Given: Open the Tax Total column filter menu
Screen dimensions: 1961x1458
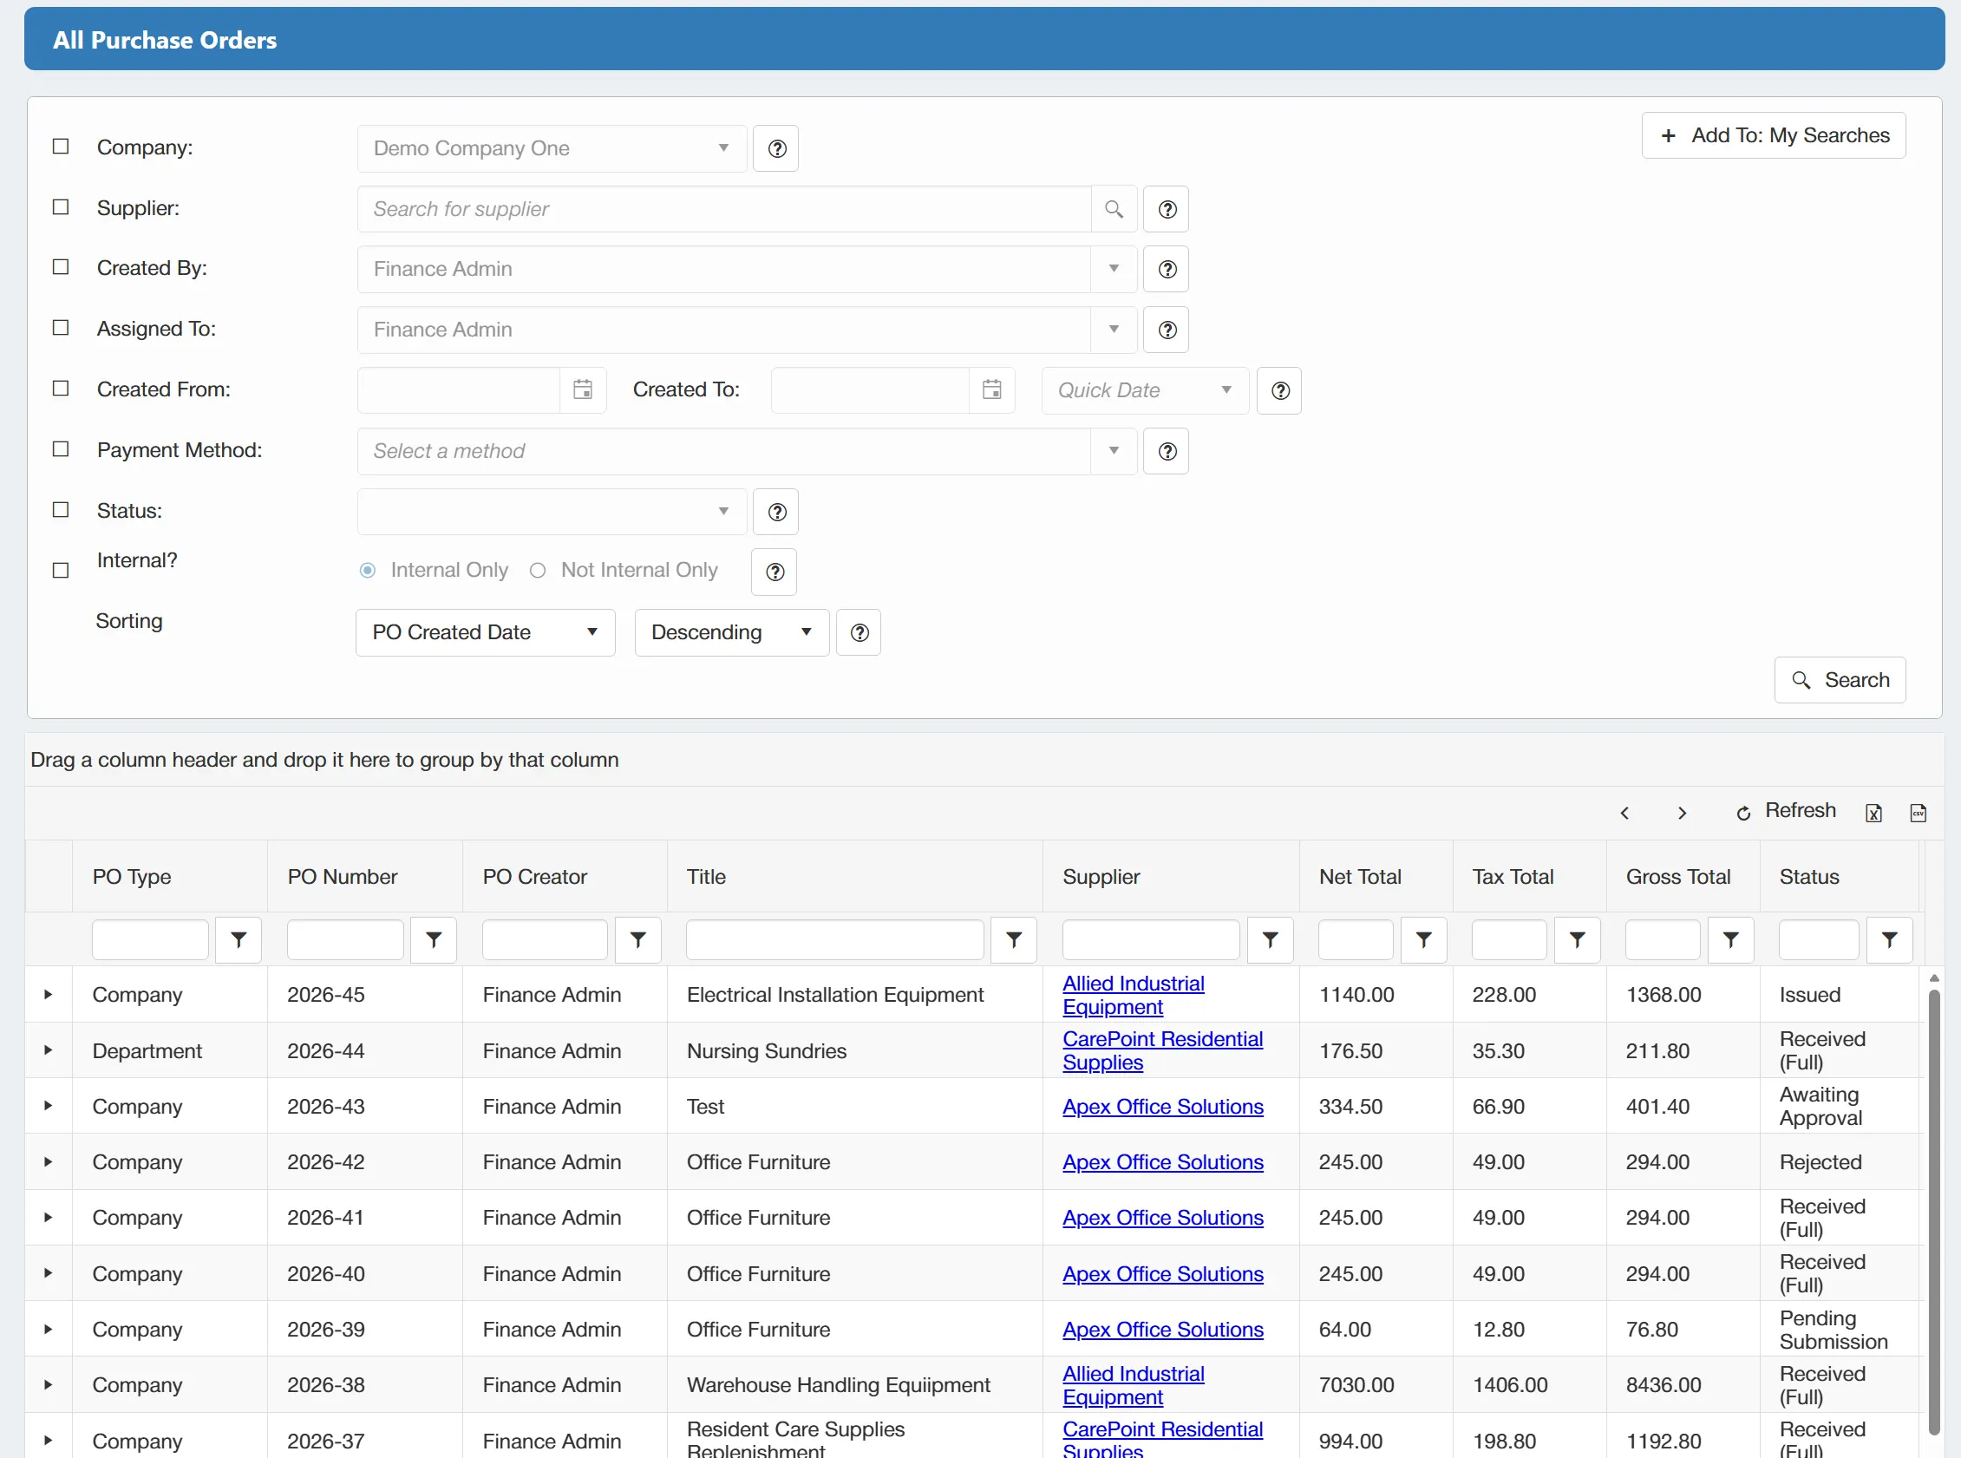Looking at the screenshot, I should coord(1577,940).
